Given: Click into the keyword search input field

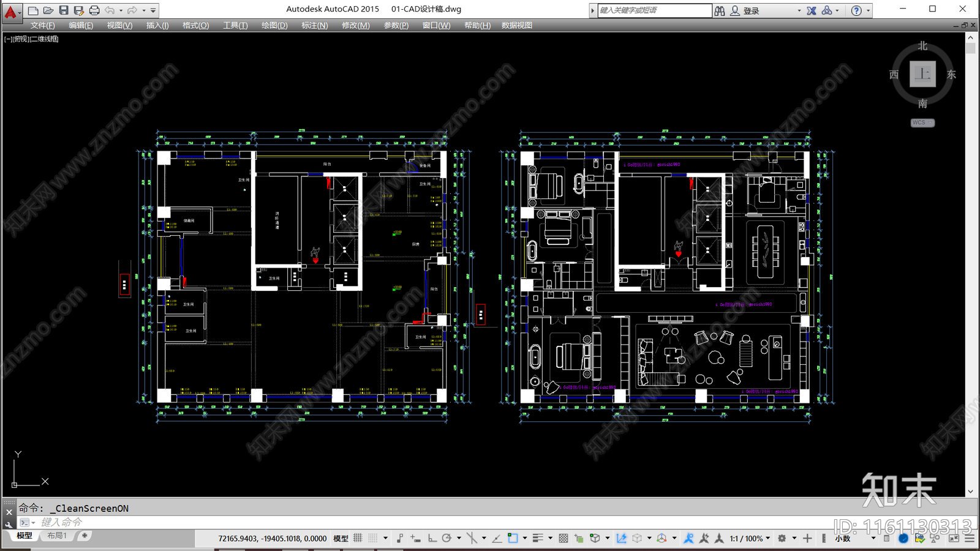Looking at the screenshot, I should (655, 10).
